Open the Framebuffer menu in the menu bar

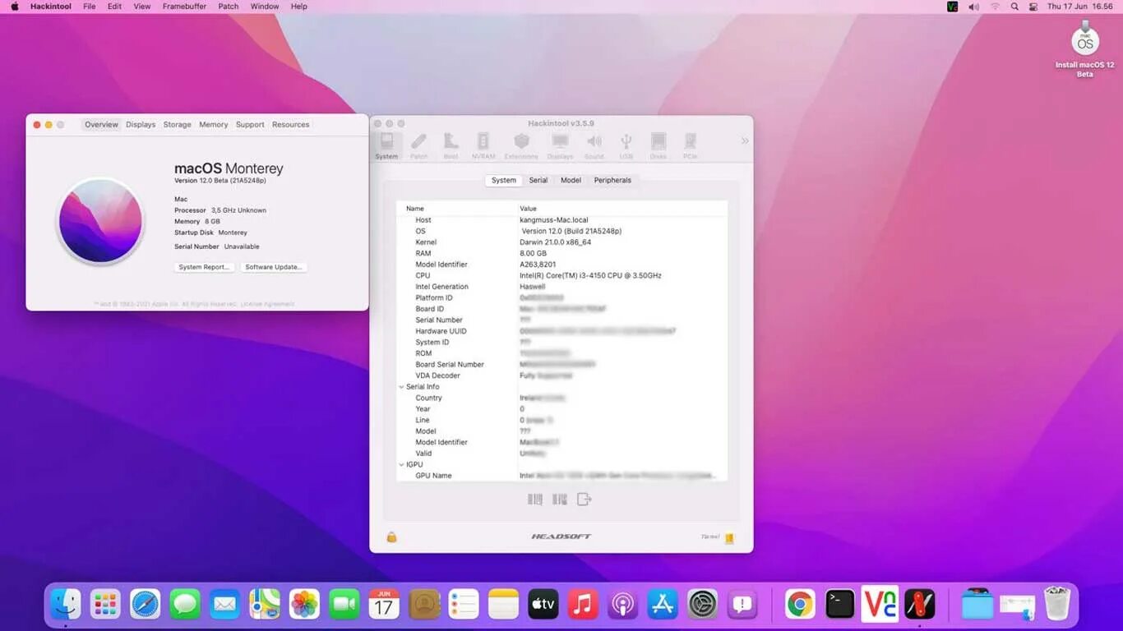183,6
